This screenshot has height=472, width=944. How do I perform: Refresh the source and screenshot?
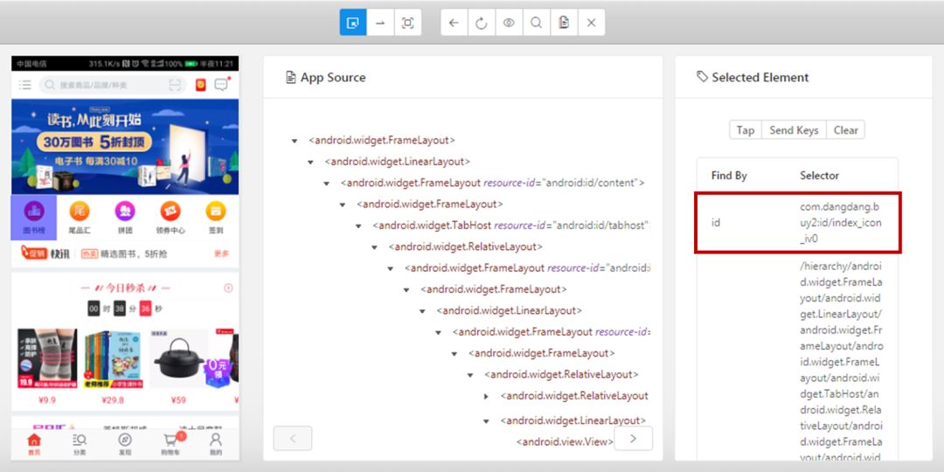coord(481,22)
